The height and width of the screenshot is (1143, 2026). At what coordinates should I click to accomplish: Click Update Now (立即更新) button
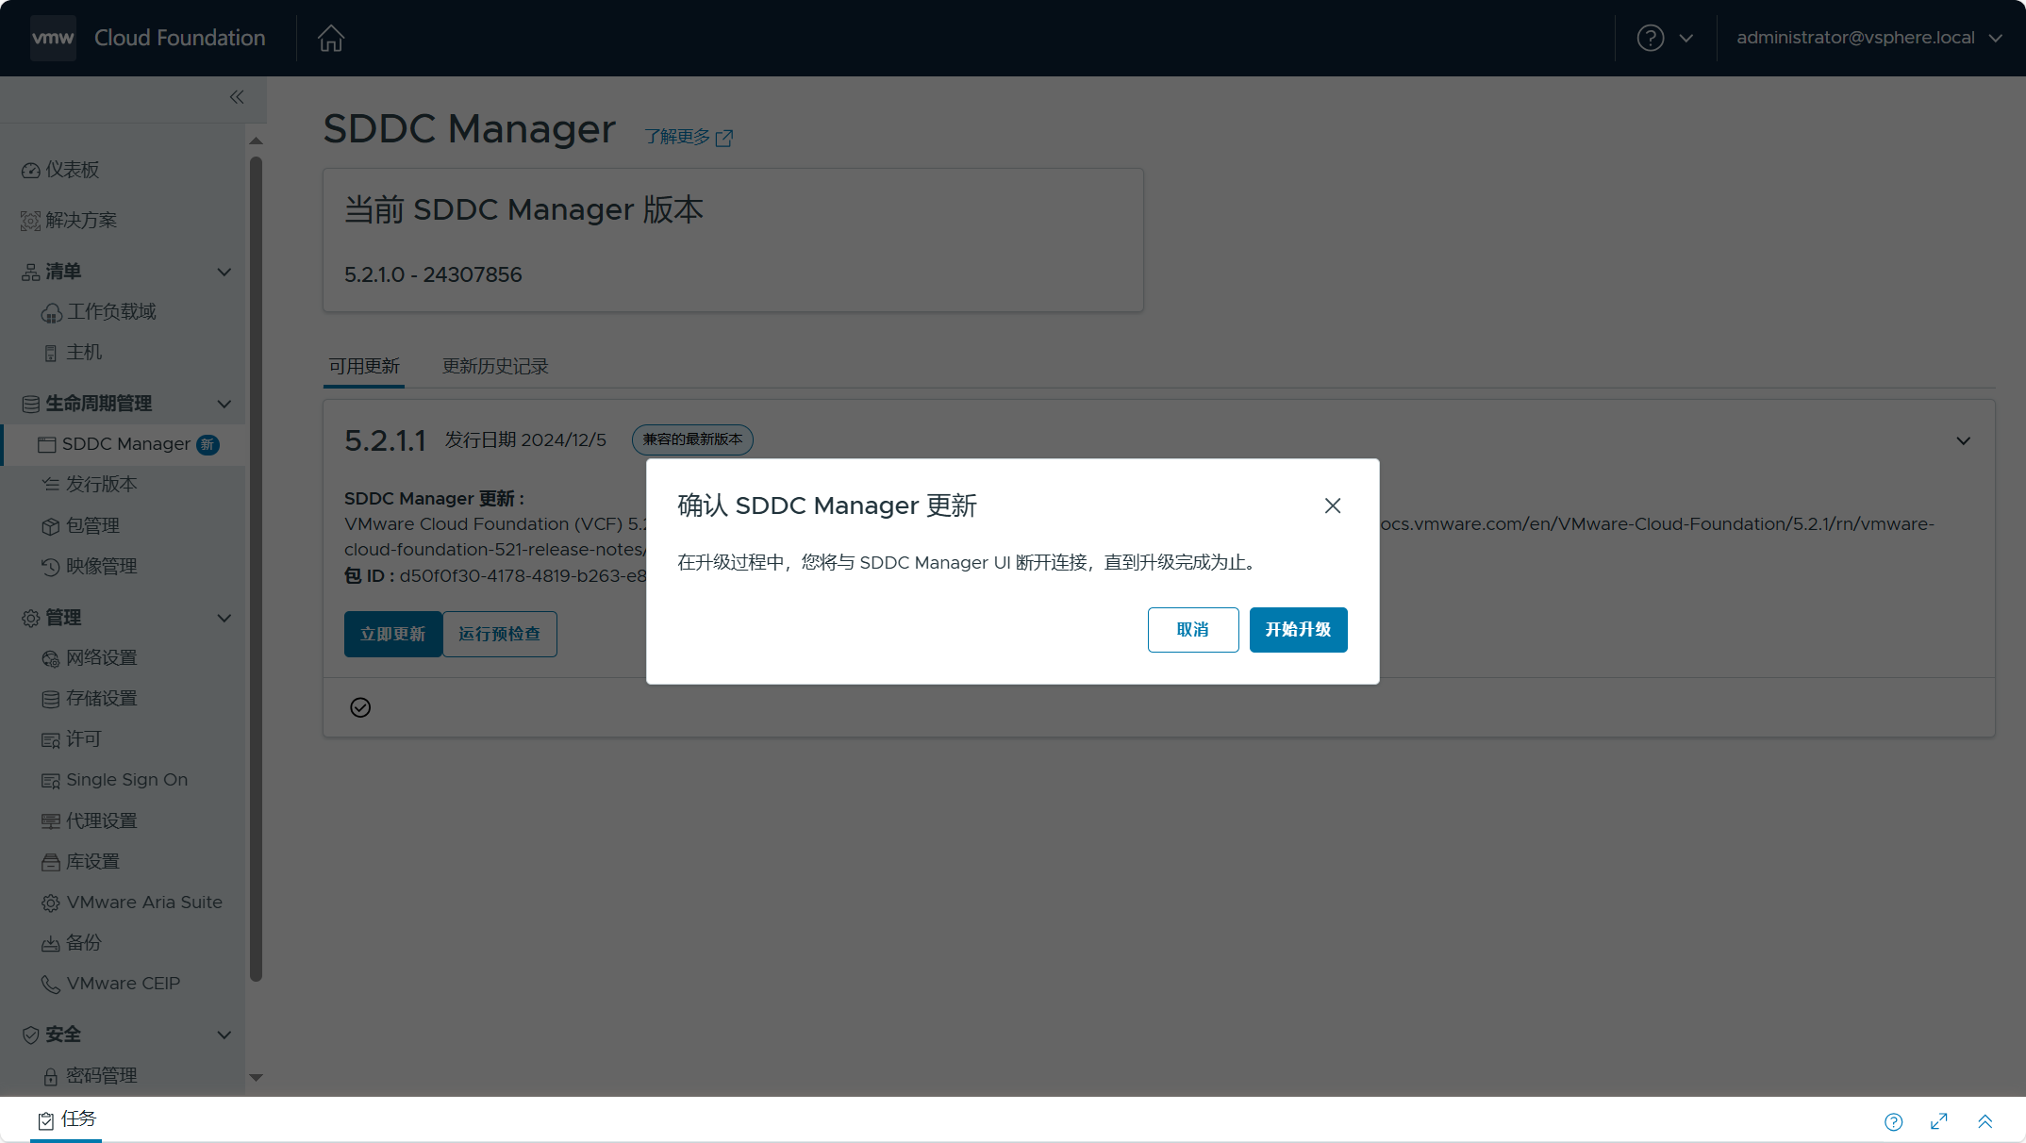[x=393, y=635]
